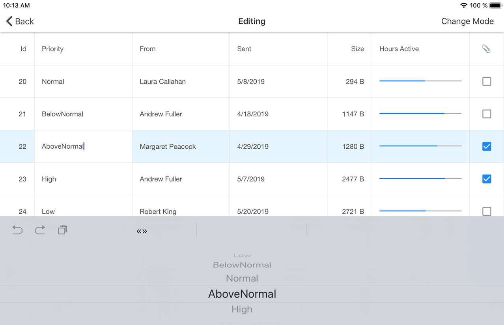Select Normal from the priority picker wheel
The image size is (504, 325).
(x=242, y=278)
